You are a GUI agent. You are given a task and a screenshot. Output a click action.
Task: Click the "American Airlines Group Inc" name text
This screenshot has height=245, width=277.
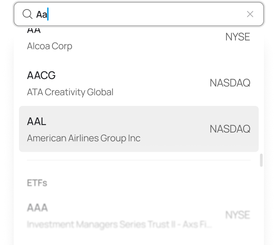coord(84,138)
